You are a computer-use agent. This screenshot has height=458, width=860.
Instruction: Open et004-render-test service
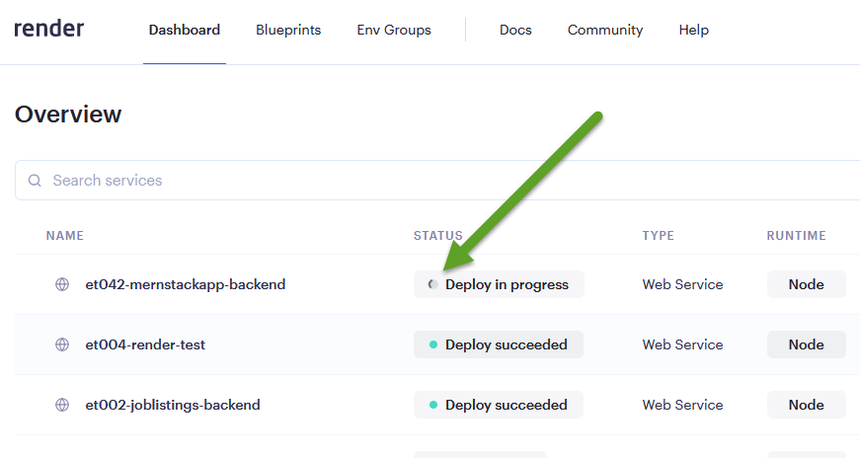pos(145,344)
